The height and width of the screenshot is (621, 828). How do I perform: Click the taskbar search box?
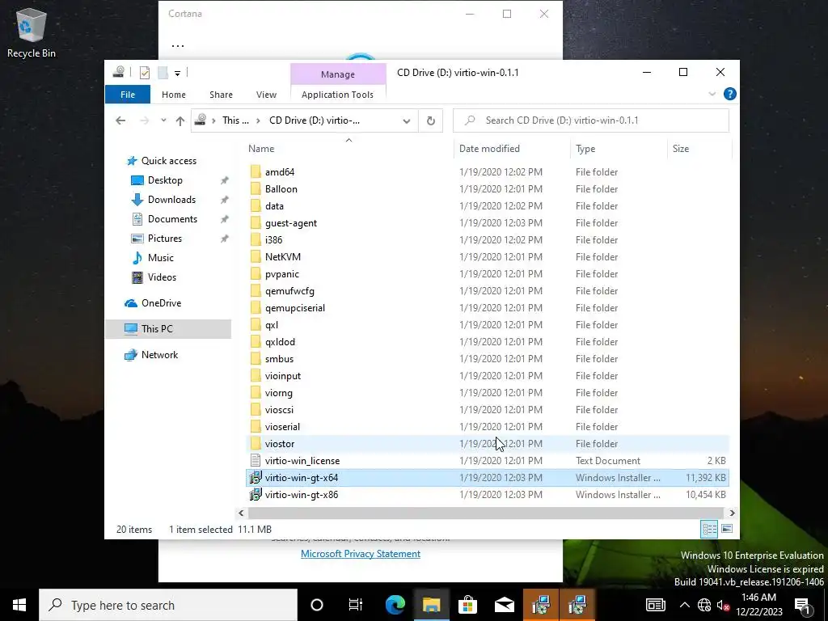pyautogui.click(x=168, y=605)
